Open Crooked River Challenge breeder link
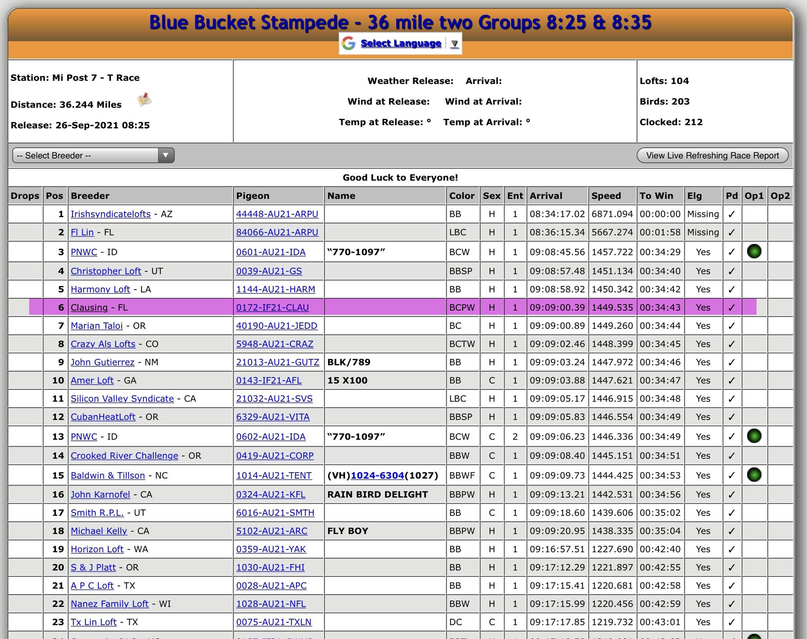807x639 pixels. click(124, 456)
